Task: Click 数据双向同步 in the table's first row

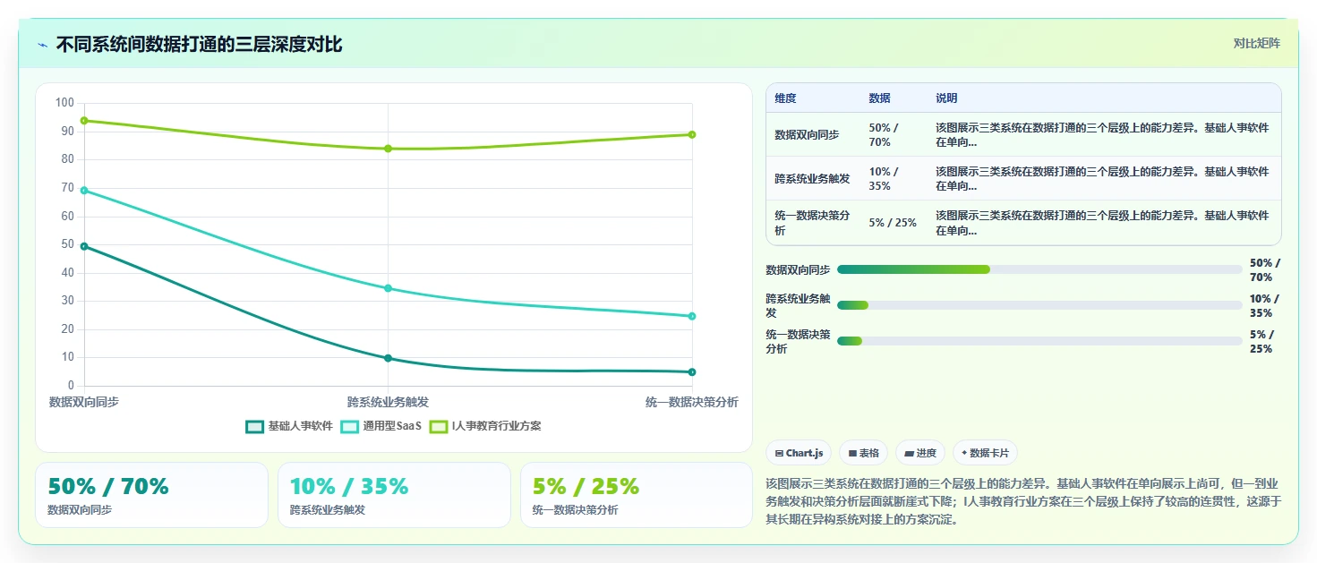Action: [x=807, y=134]
